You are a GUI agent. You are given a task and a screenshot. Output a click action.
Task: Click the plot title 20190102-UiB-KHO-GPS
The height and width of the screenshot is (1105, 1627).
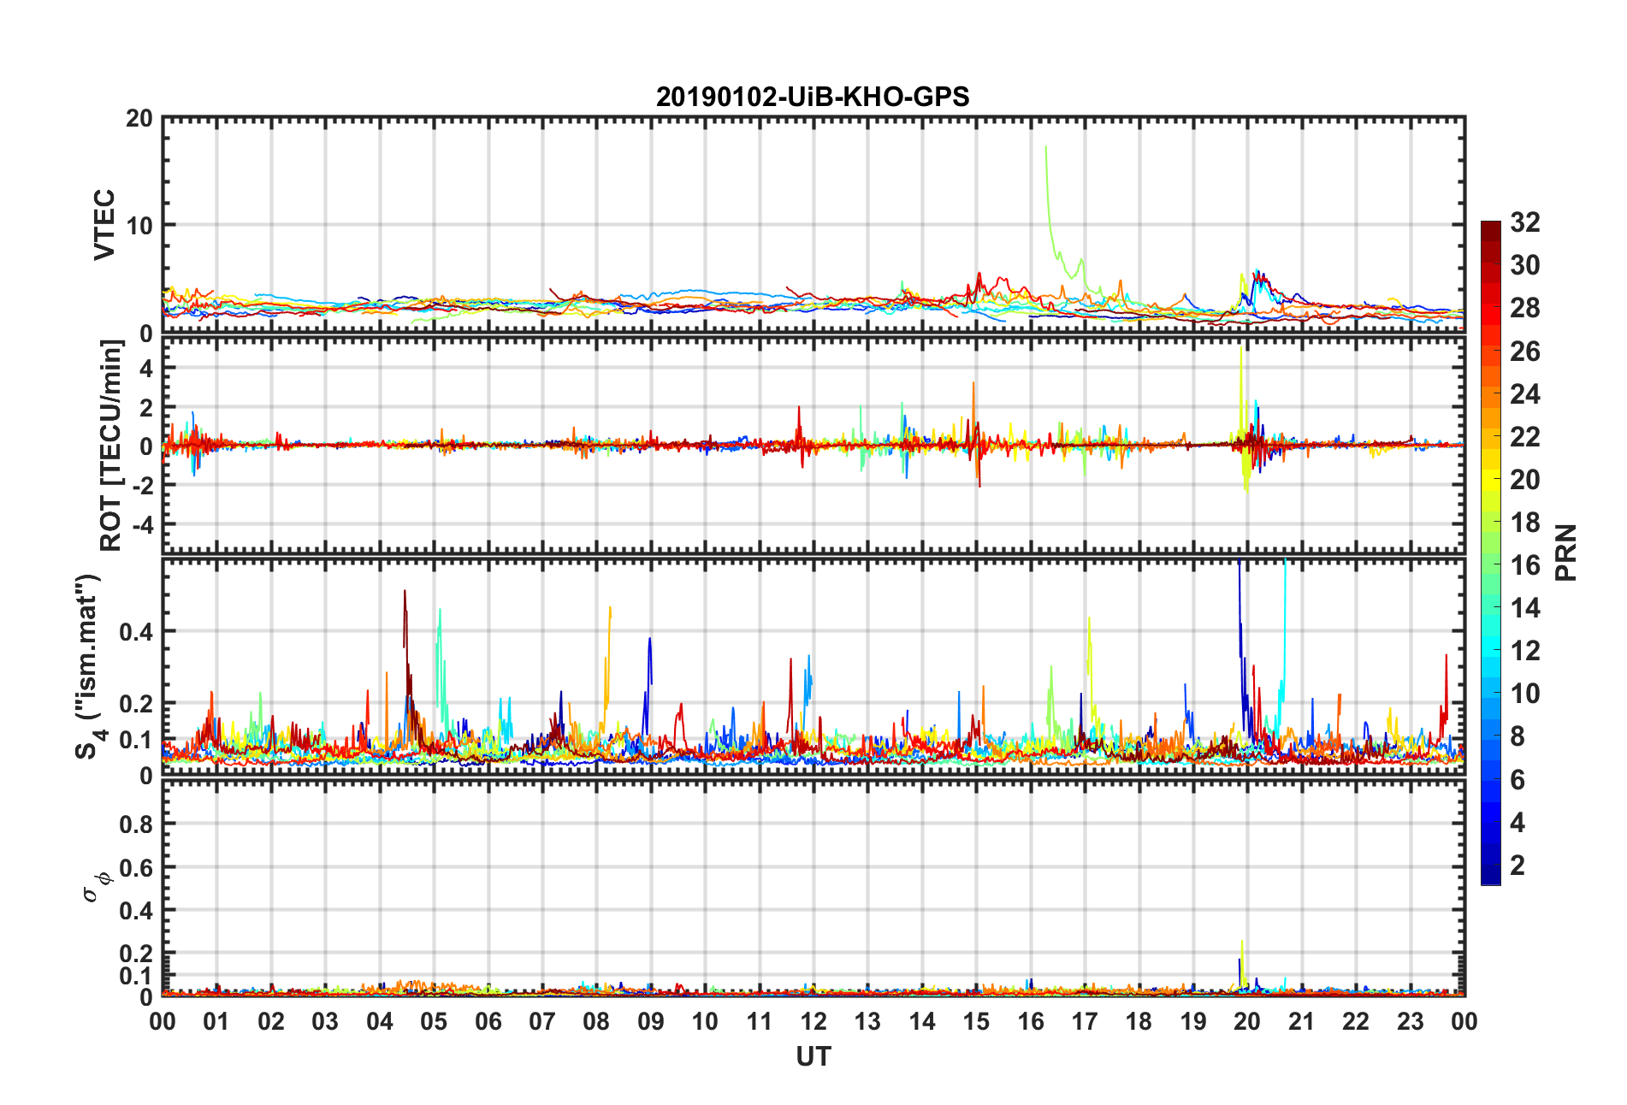tap(813, 97)
